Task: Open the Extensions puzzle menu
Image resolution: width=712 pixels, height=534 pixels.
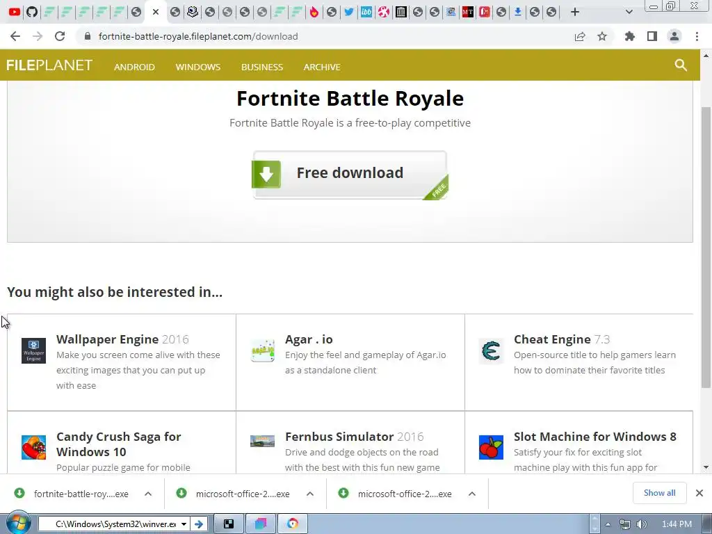Action: click(x=629, y=36)
